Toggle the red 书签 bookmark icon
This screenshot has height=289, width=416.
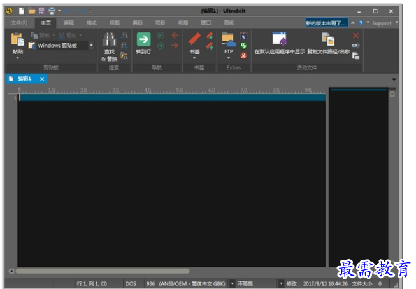pos(194,39)
